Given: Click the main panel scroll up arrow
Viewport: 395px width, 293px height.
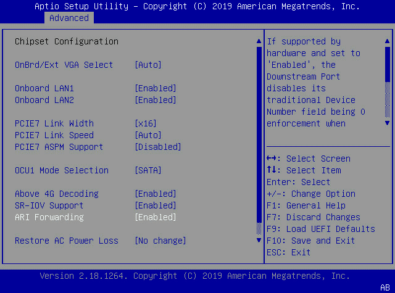Looking at the screenshot, I should click(259, 41).
